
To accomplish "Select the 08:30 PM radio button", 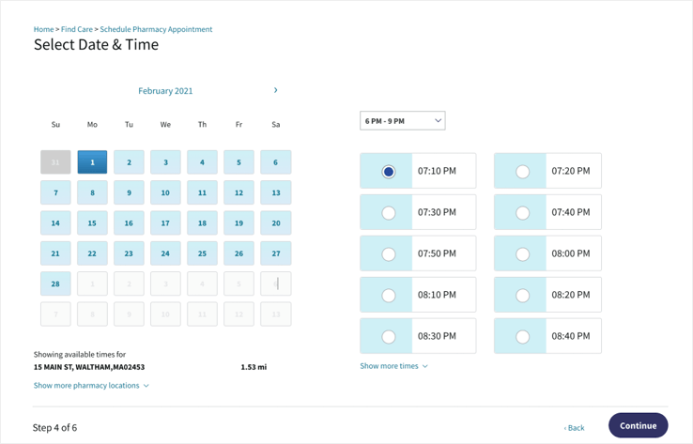I will pyautogui.click(x=389, y=337).
